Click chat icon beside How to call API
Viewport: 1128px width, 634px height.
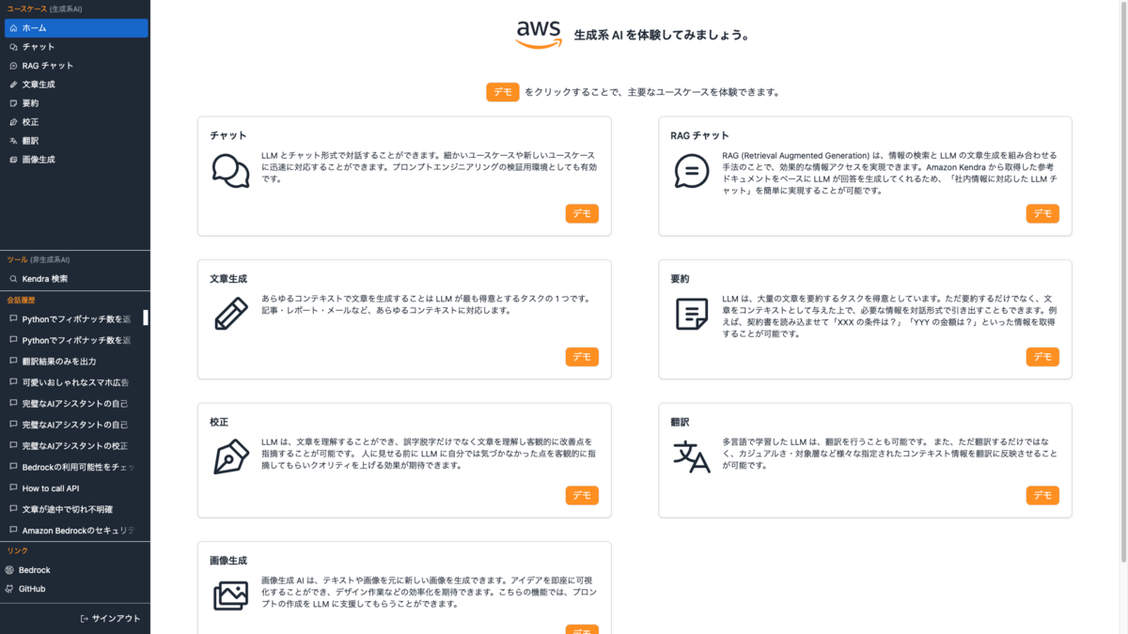[x=13, y=488]
